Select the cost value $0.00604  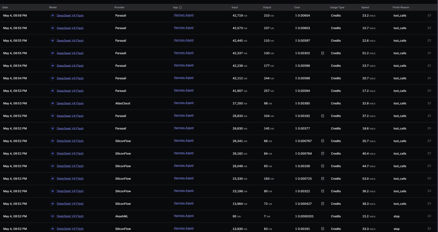302,16
